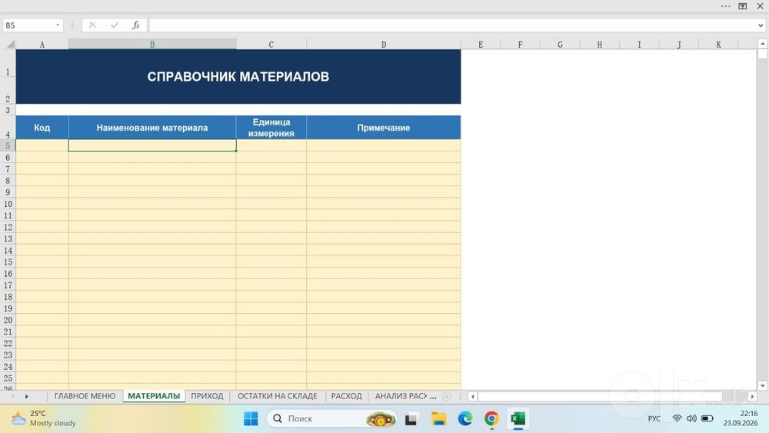Viewport: 769px width, 433px height.
Task: Open Task View icon on taskbar
Action: [411, 419]
